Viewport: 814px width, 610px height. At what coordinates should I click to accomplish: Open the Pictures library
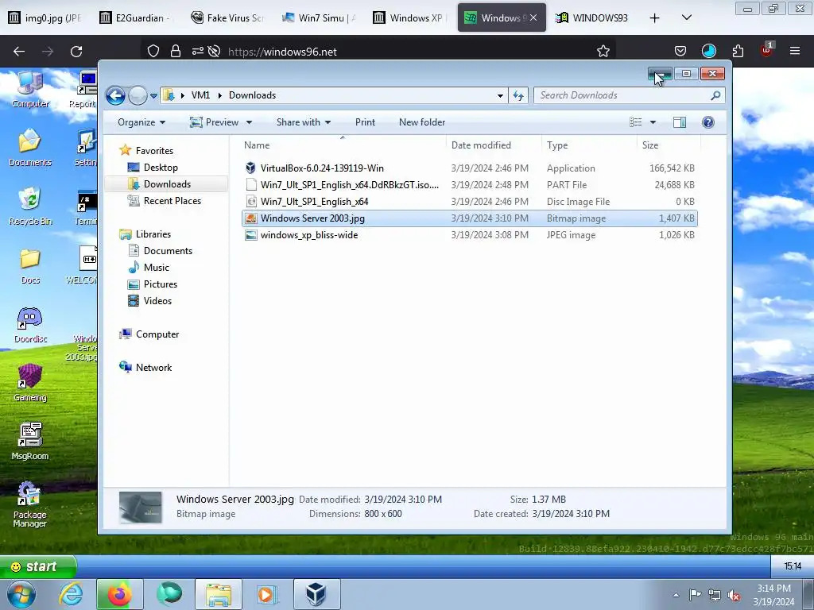(161, 284)
